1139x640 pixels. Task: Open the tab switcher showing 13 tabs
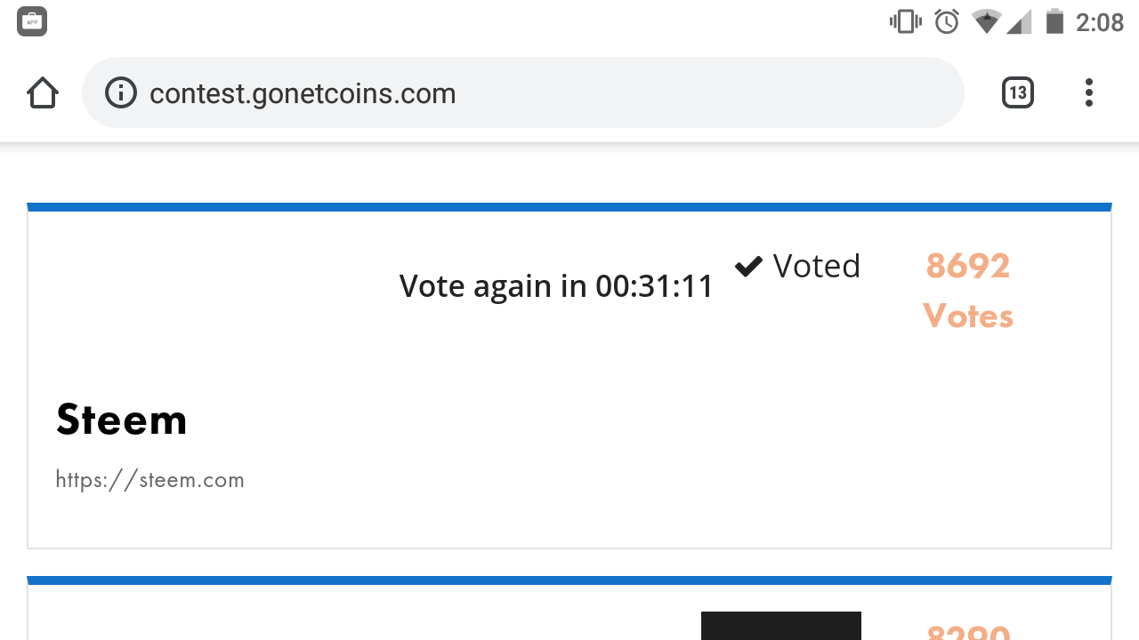point(1018,92)
